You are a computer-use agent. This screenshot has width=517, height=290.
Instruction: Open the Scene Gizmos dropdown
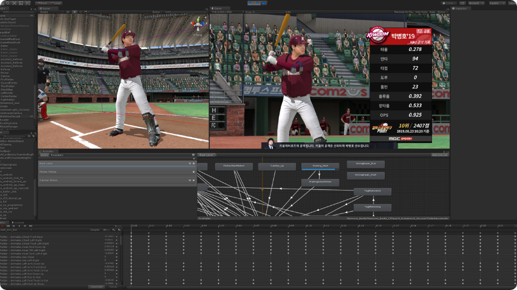pos(157,12)
